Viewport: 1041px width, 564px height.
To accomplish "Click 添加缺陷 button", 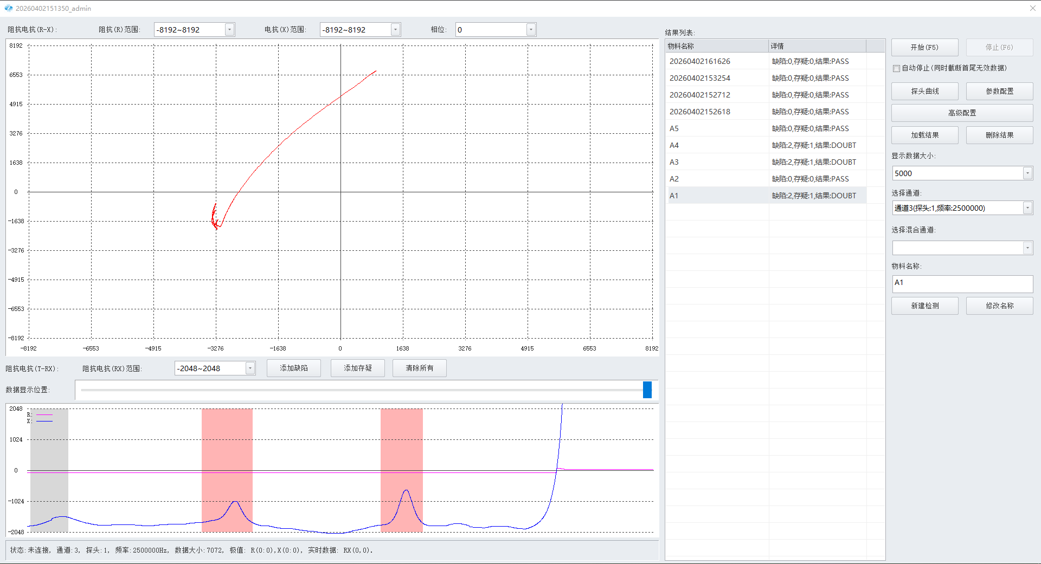I will [x=294, y=368].
